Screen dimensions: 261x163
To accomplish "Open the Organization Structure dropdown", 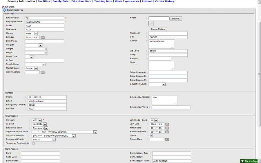I will 95,132.
